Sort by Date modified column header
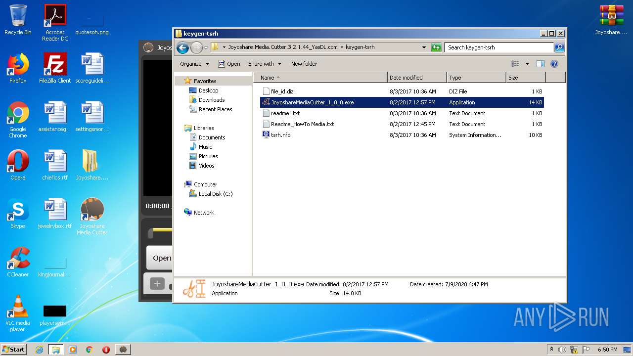Screen dimensions: 633x356 417,78
